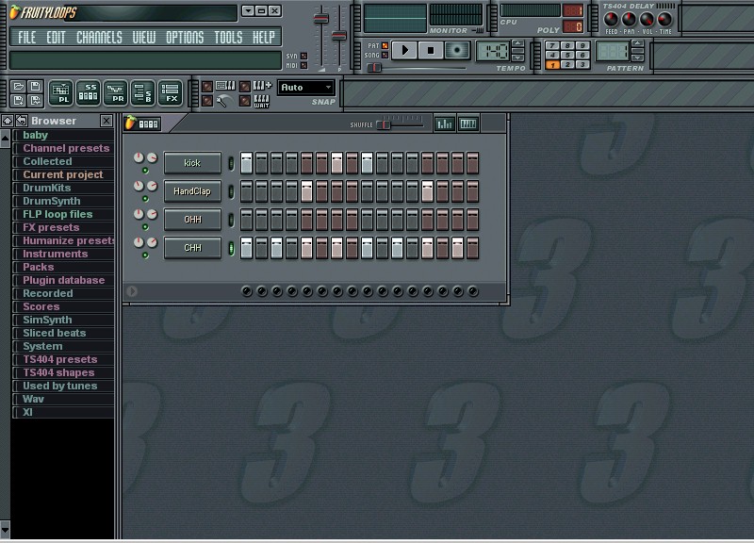Click the piano WAIT icon
This screenshot has width=754, height=543.
(x=261, y=101)
